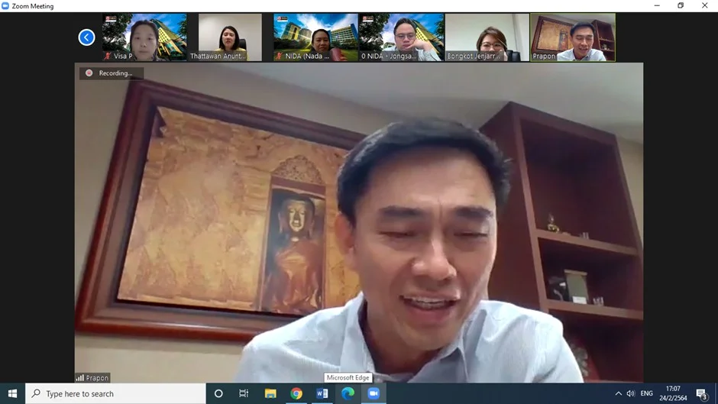Open Microsoft Word from taskbar

coord(322,393)
